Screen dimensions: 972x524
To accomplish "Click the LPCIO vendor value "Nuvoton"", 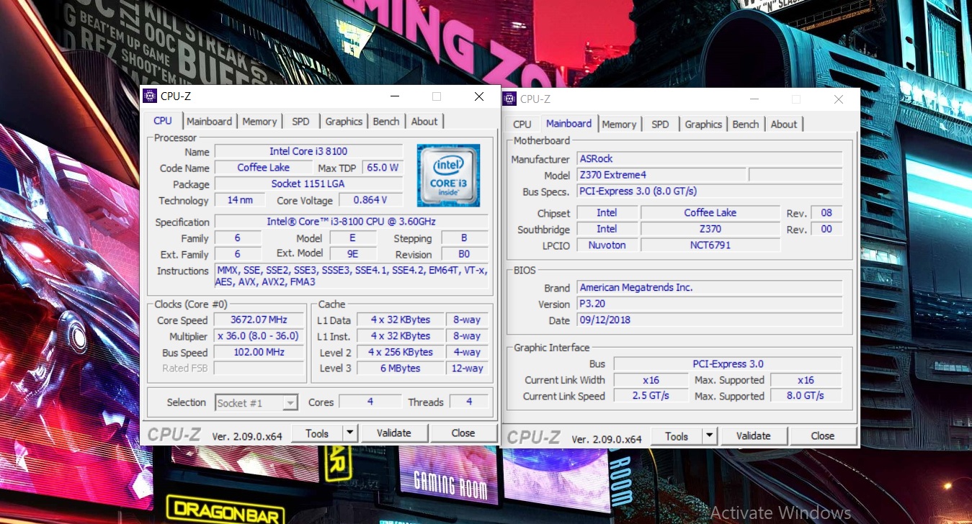I will [607, 245].
